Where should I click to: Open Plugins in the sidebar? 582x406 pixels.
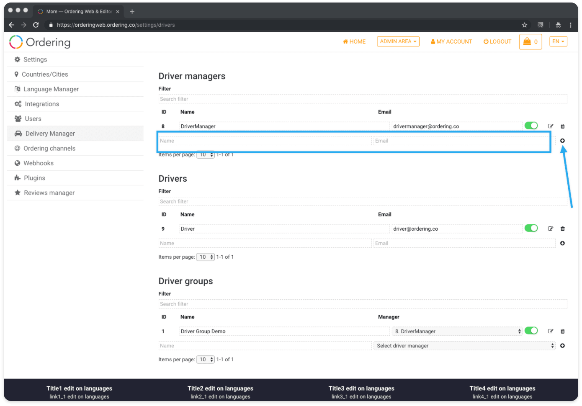75,178
